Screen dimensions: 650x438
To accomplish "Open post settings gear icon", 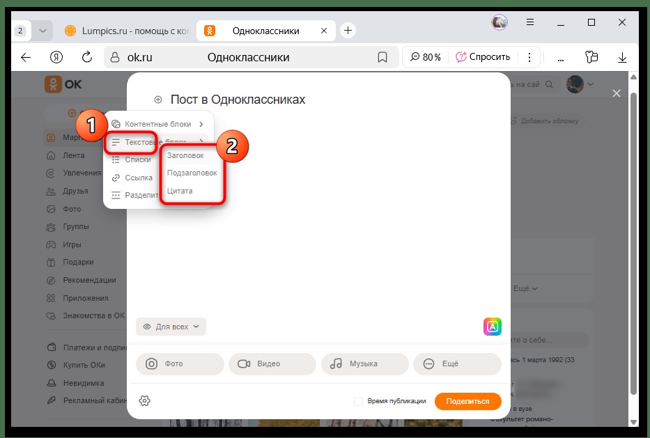I will 144,400.
